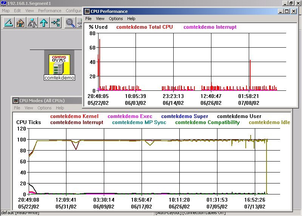Select the comtekdemo OpenVMS node icon
Viewport: 302px width, 216px height.
coord(59,64)
